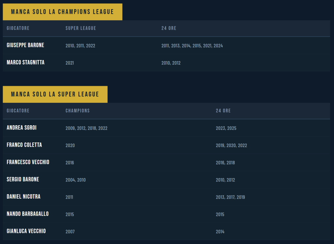The height and width of the screenshot is (244, 334).
Task: Click Giuseppe Barone's 24 Ore years list
Action: (x=192, y=46)
